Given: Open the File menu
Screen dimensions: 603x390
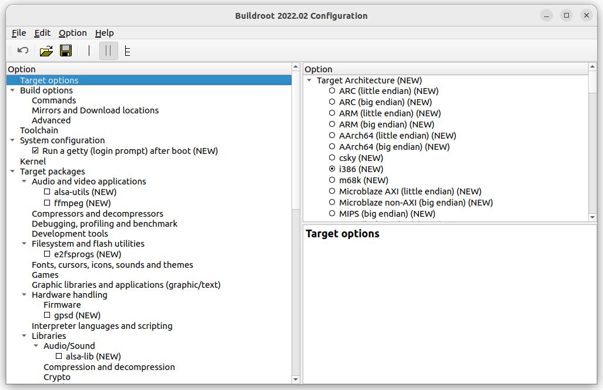Looking at the screenshot, I should click(x=19, y=33).
